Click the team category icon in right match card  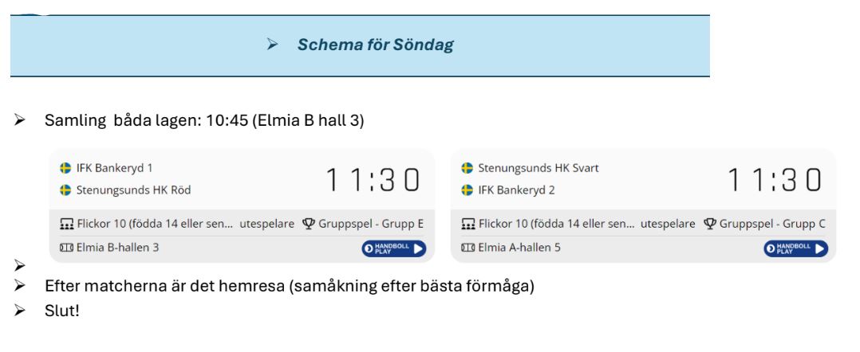click(x=467, y=224)
